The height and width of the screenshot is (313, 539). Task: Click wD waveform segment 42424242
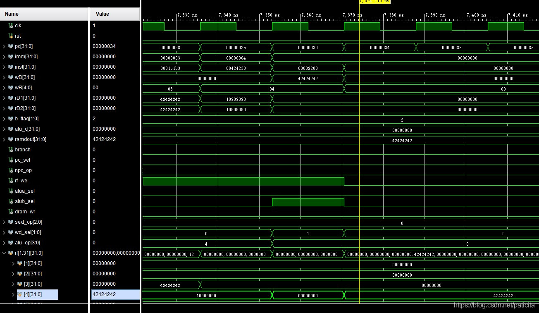308,79
